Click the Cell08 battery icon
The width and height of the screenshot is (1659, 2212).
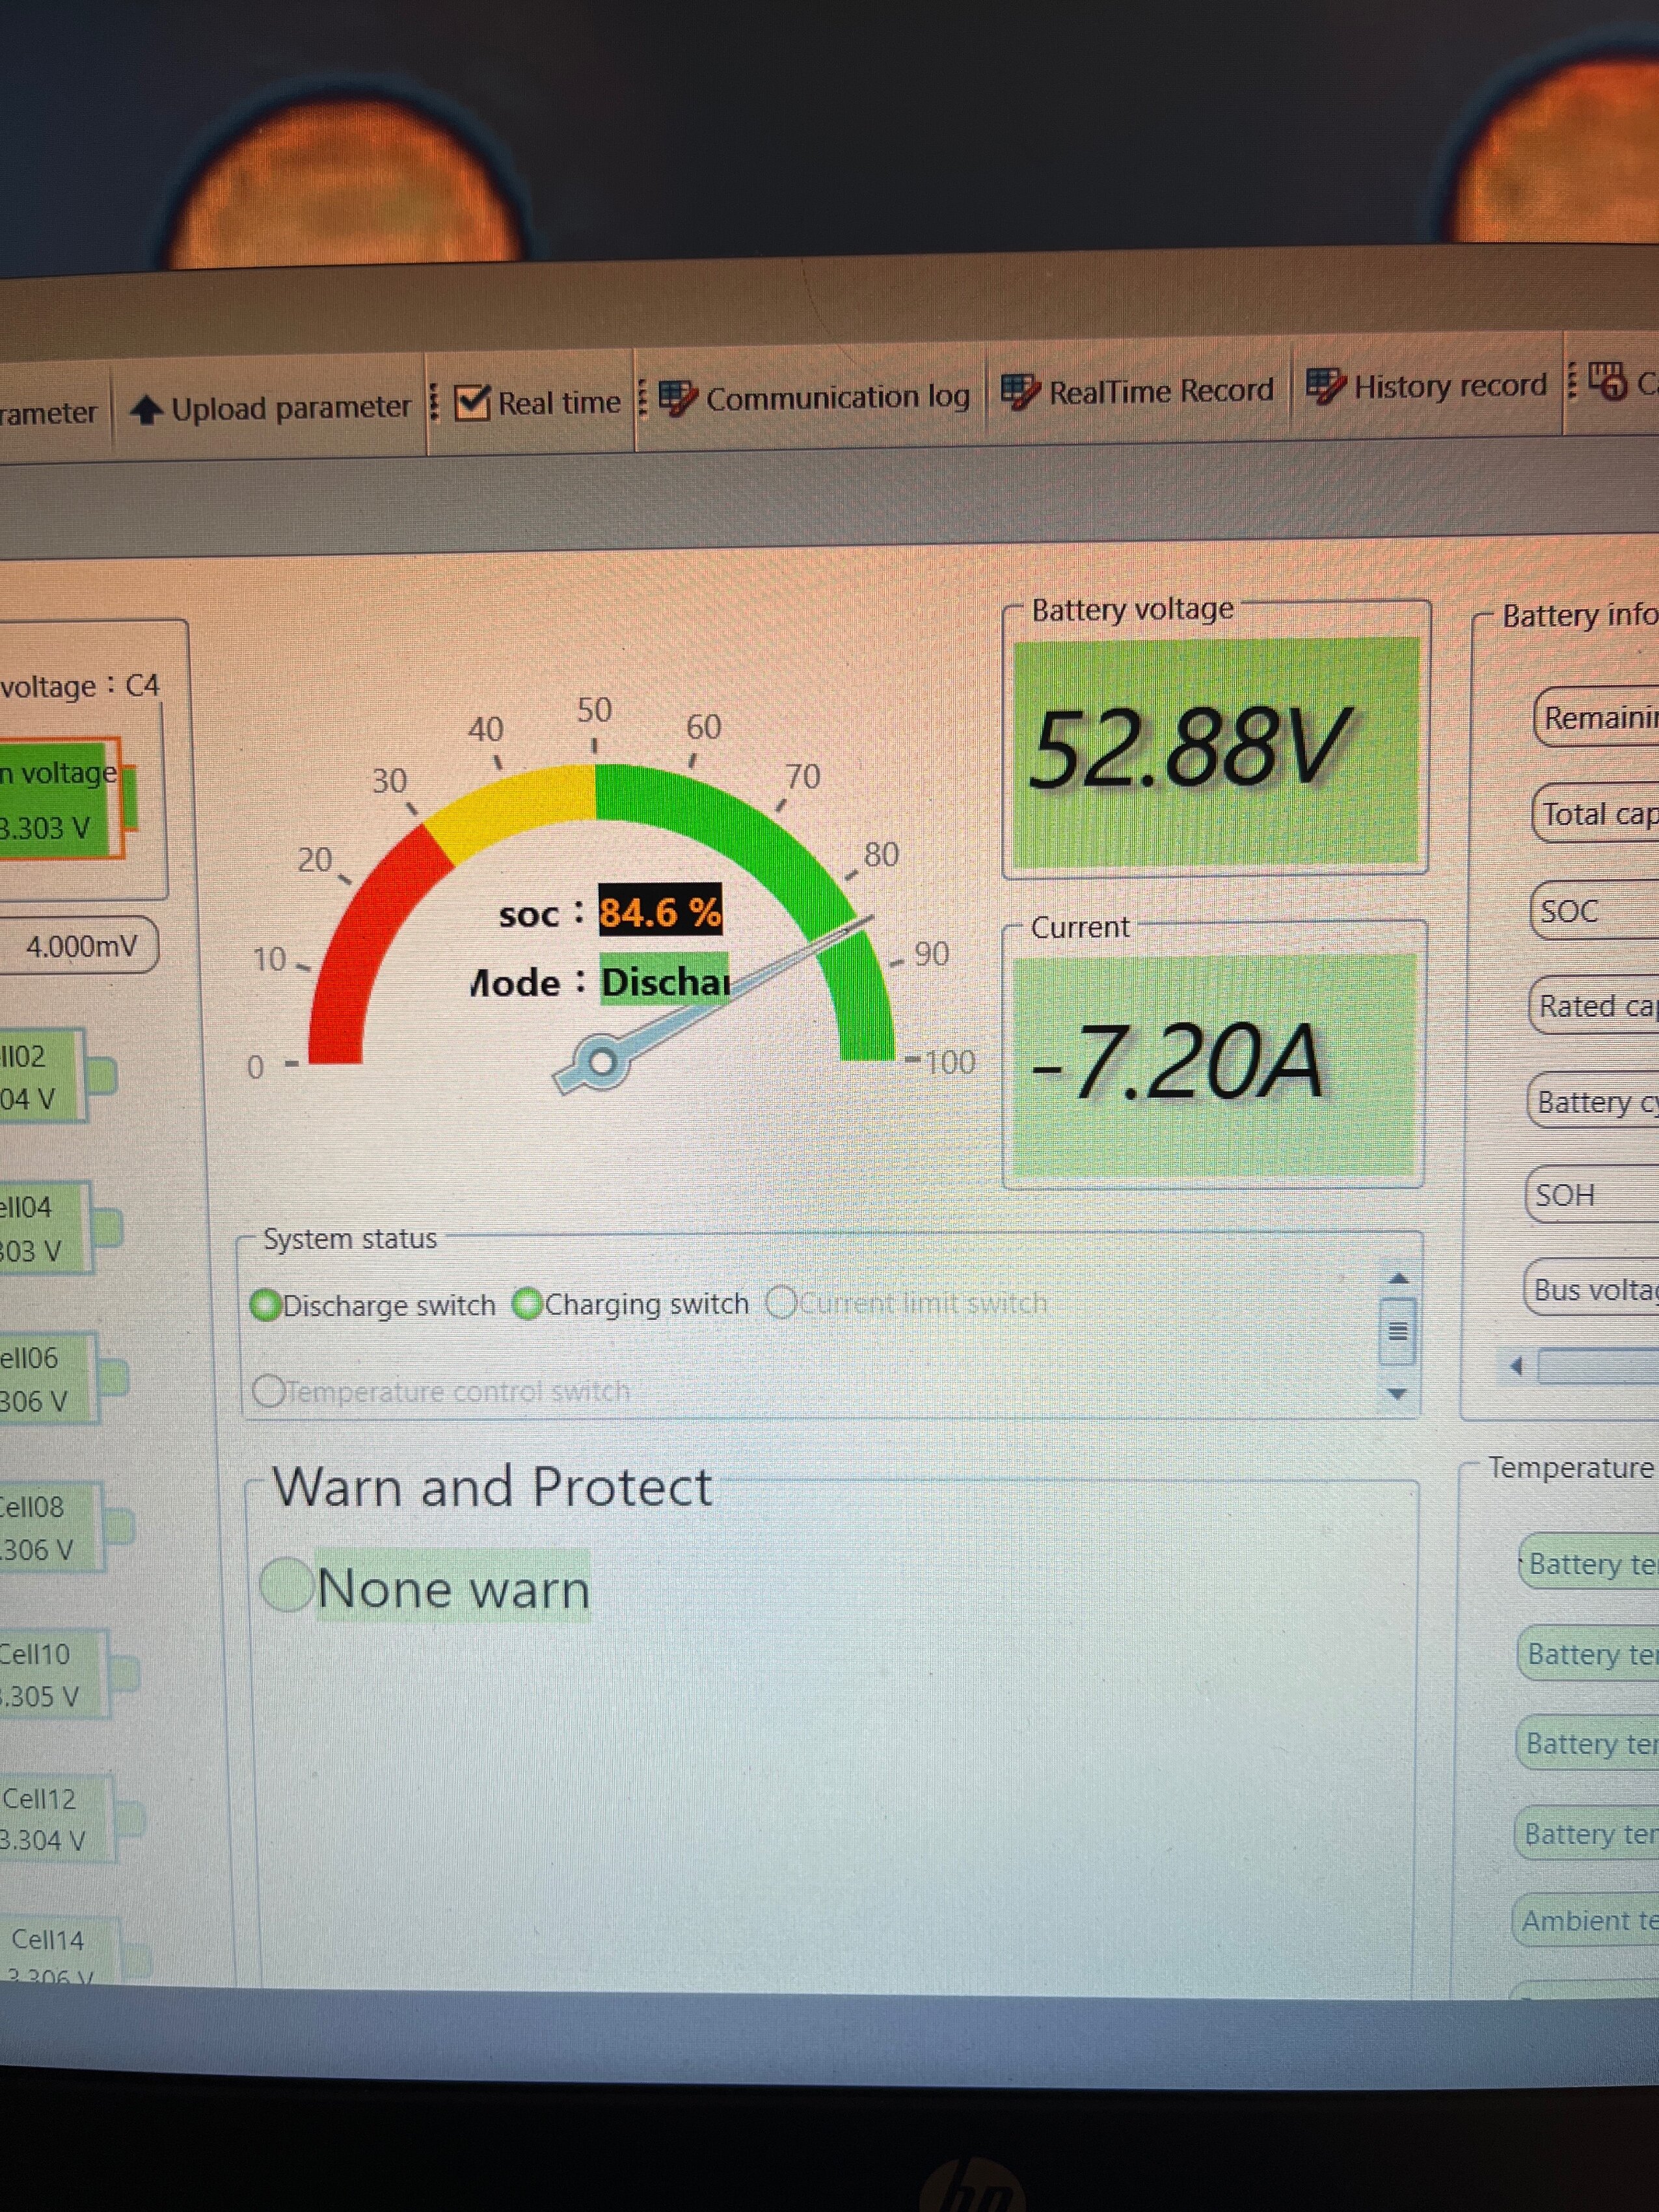click(68, 1528)
